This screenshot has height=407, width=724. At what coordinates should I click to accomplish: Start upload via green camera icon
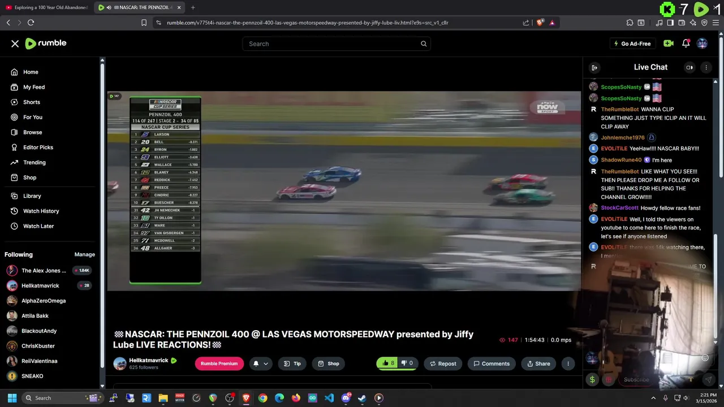point(669,44)
